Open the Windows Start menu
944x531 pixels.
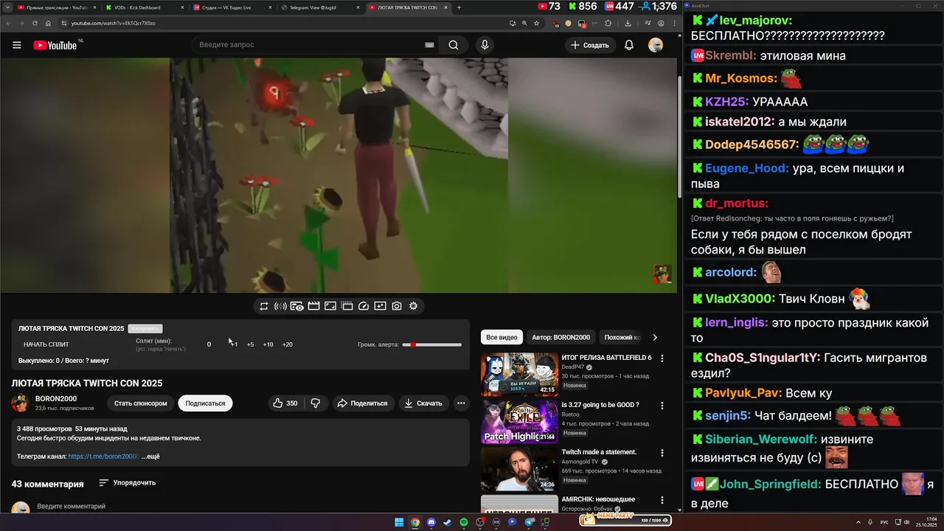(399, 522)
